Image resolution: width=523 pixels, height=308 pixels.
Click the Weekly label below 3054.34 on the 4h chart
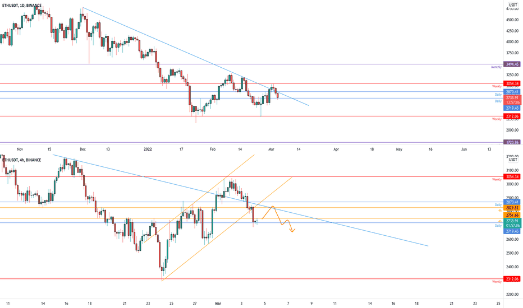pos(497,180)
